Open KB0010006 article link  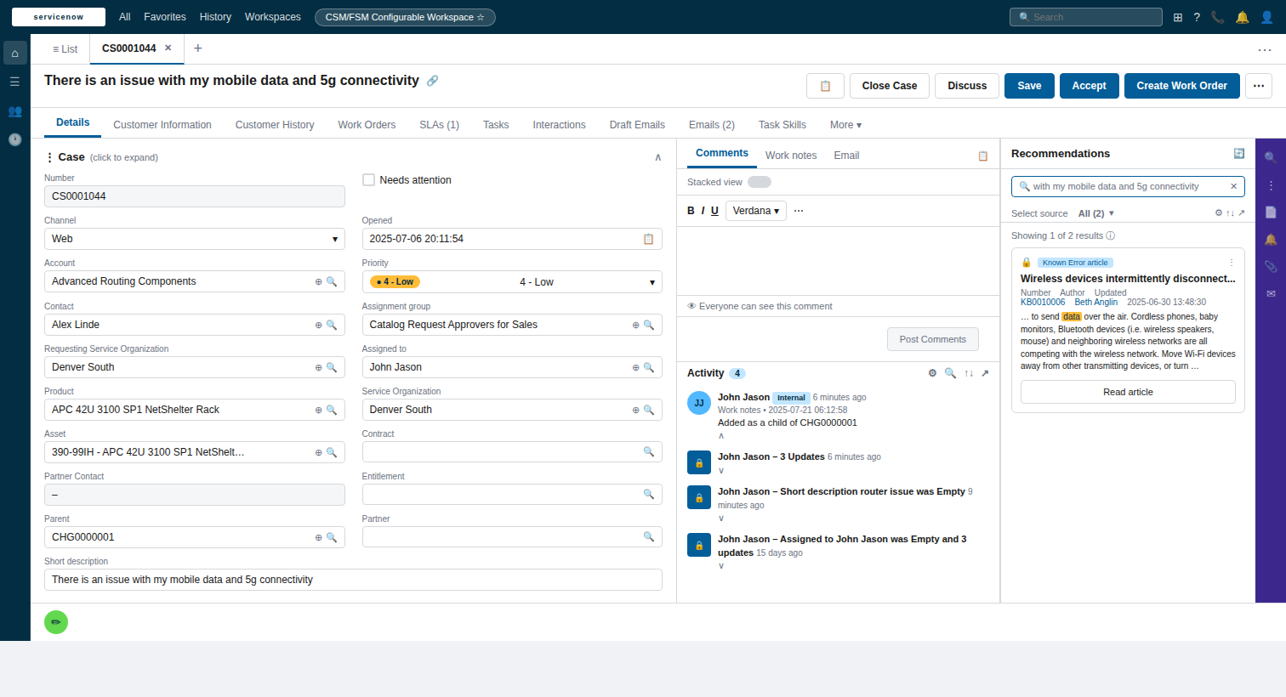1043,303
